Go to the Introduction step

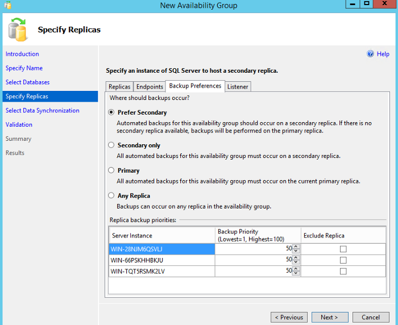(x=22, y=54)
